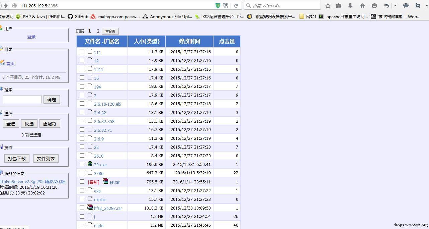The width and height of the screenshot is (429, 229).
Task: Sort by the 点击量 column header
Action: click(227, 41)
